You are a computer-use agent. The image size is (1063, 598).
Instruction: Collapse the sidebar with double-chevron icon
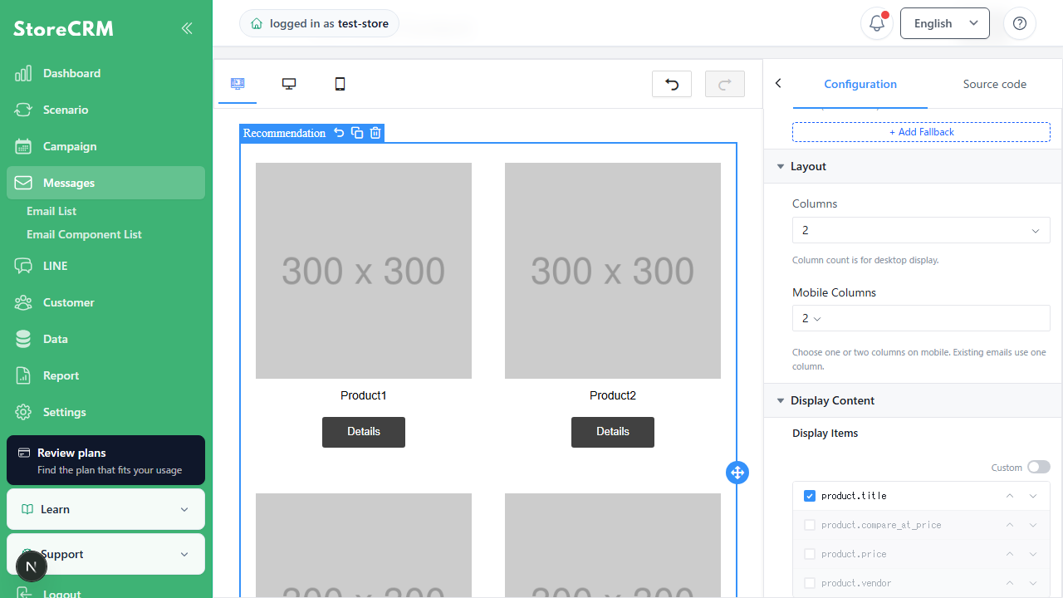click(x=187, y=28)
